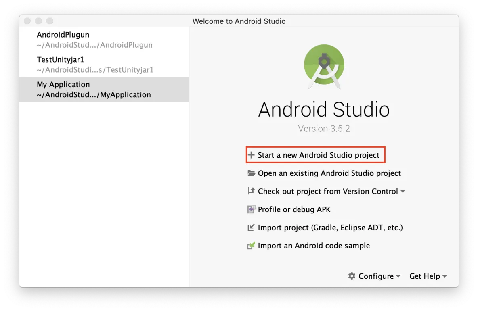Maximize the Welcome to Android Studio window
The width and height of the screenshot is (478, 311).
tap(50, 21)
